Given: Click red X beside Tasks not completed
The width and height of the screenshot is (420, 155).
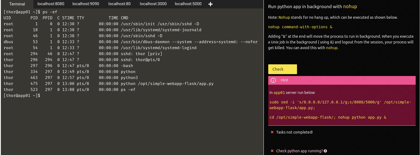Looking at the screenshot, I should pos(272,132).
